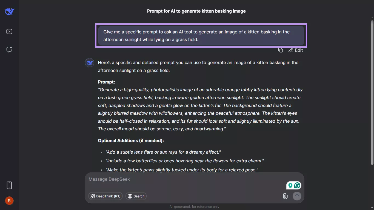Attach a file with the paperclip
The height and width of the screenshot is (210, 374).
point(285,196)
